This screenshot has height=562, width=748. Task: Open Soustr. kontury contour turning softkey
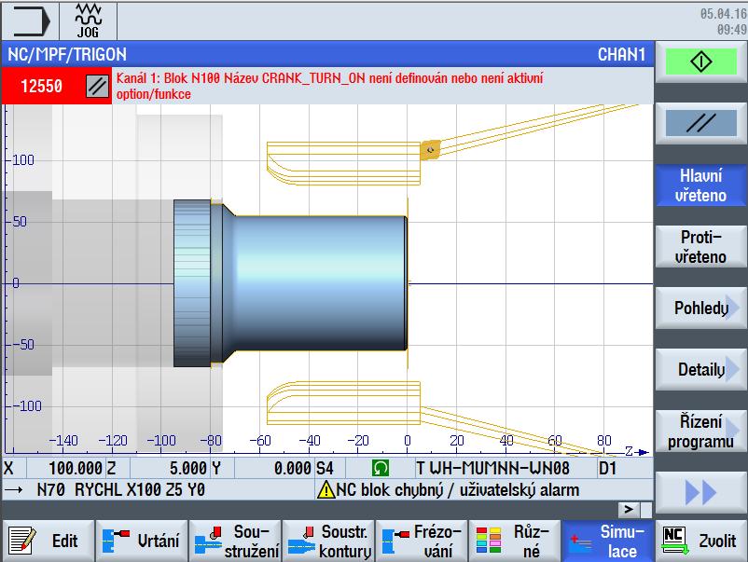(x=328, y=541)
